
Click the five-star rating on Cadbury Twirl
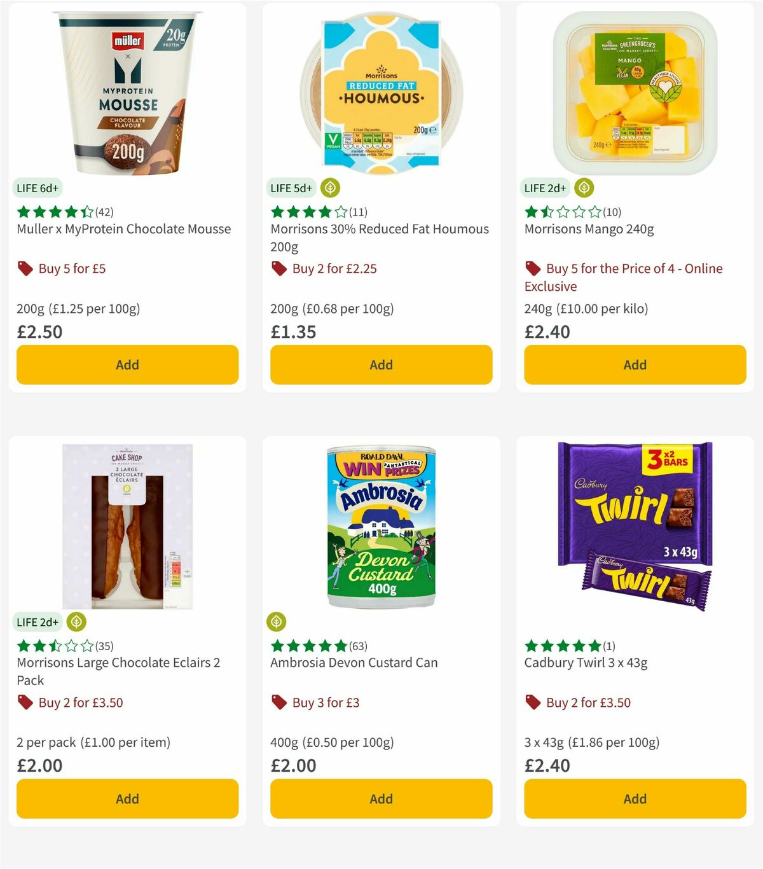[x=561, y=645]
